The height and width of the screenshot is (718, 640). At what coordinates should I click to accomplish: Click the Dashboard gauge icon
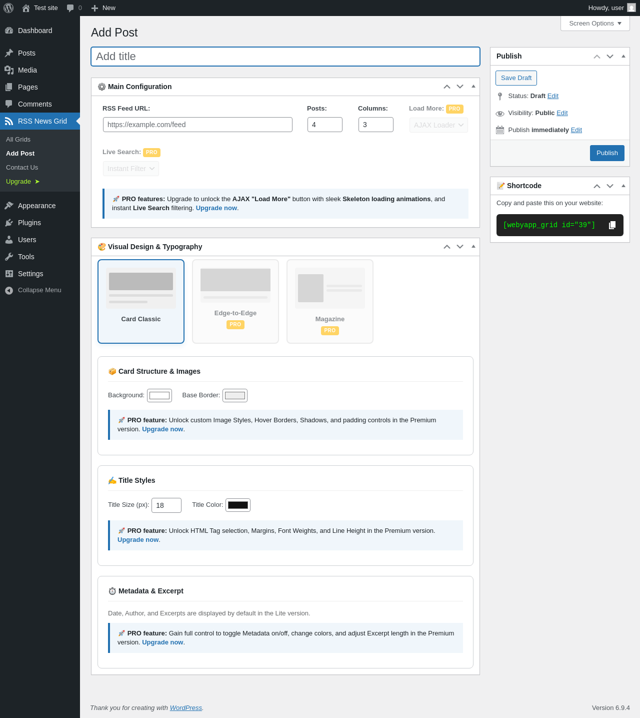point(9,31)
